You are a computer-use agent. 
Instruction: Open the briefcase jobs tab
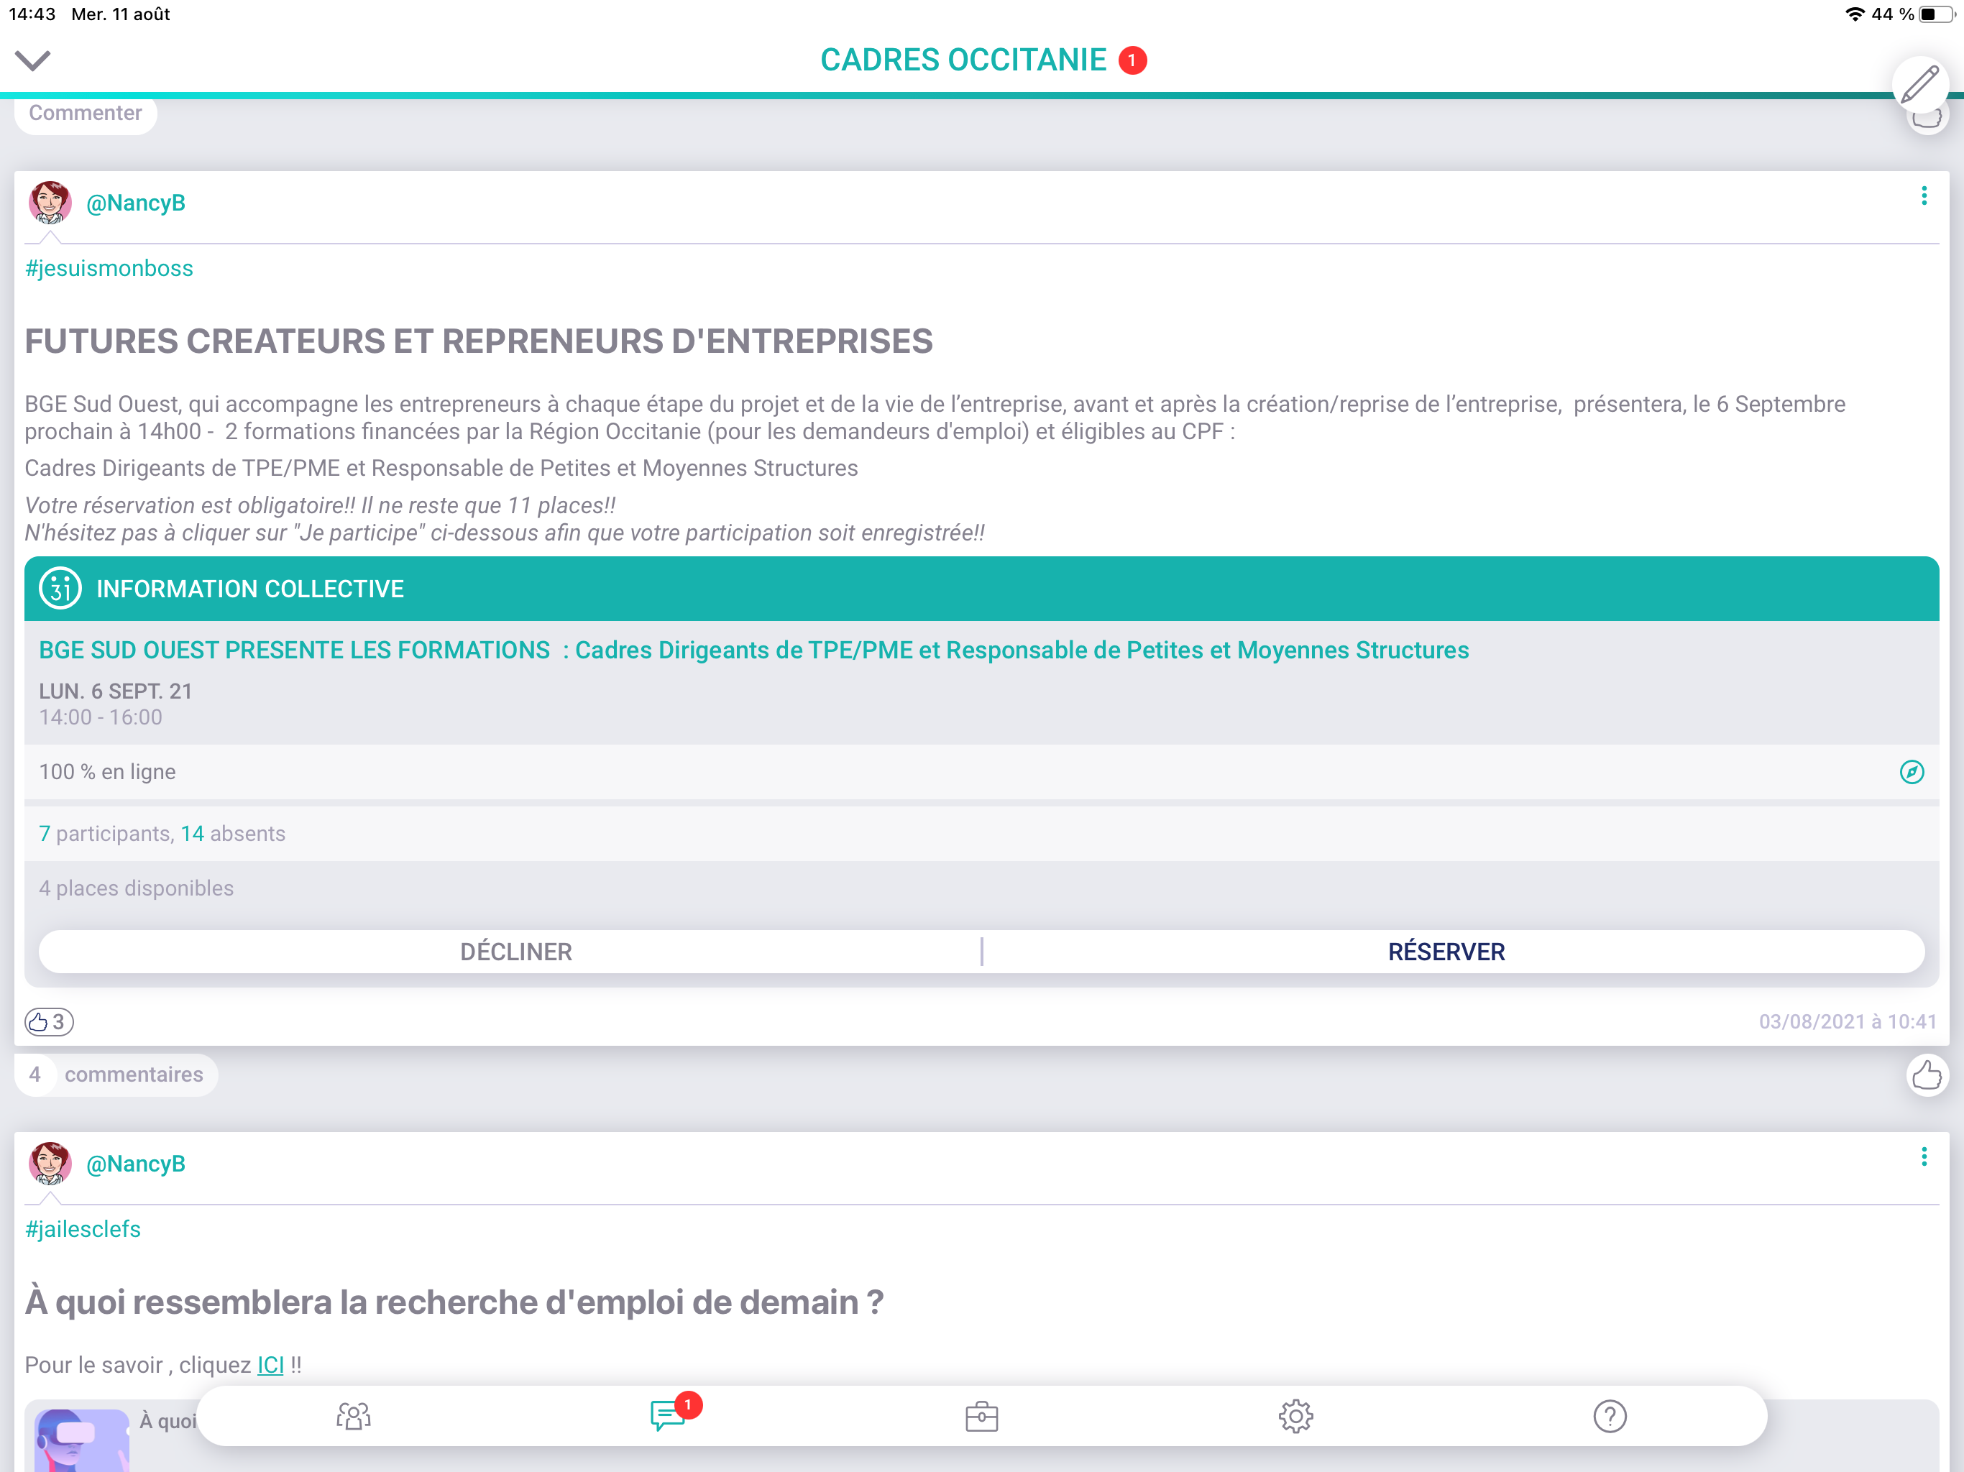[x=981, y=1416]
